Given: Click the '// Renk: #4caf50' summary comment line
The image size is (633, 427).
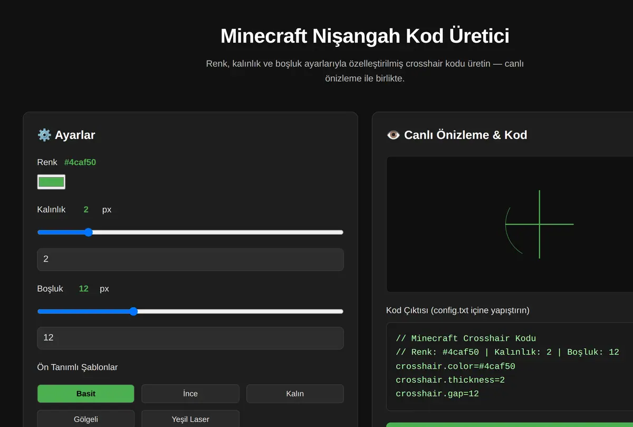Looking at the screenshot, I should [507, 352].
